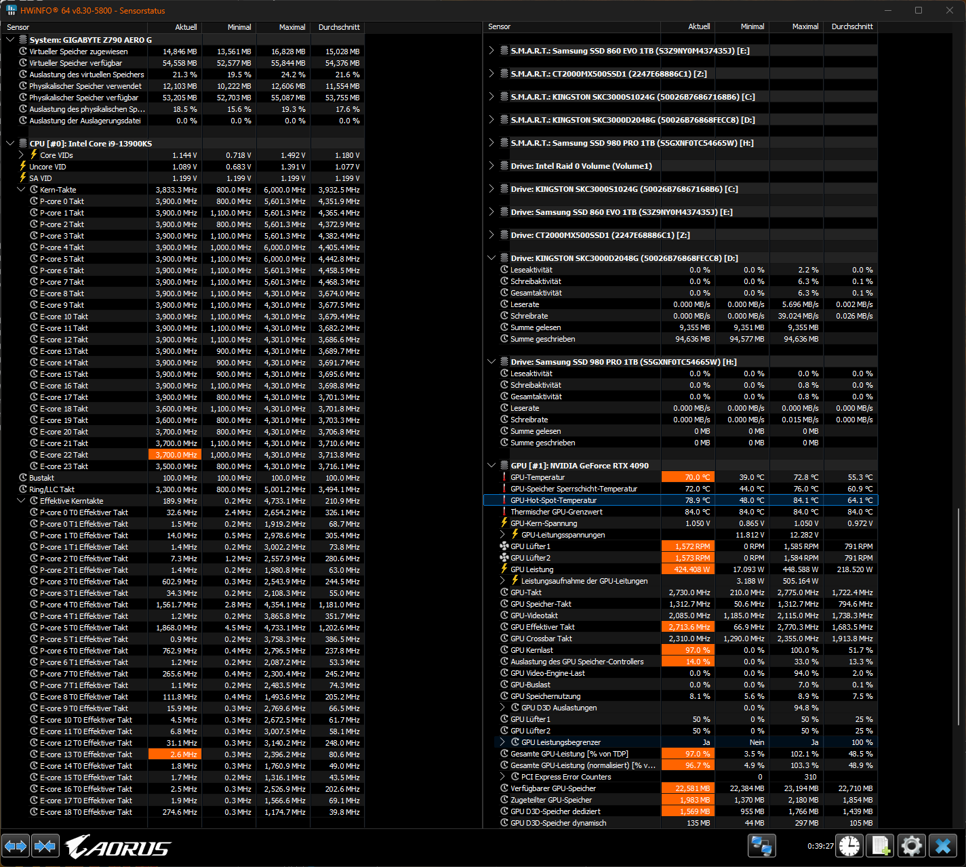Click the lightning icon beside Core VIDs

(x=34, y=155)
